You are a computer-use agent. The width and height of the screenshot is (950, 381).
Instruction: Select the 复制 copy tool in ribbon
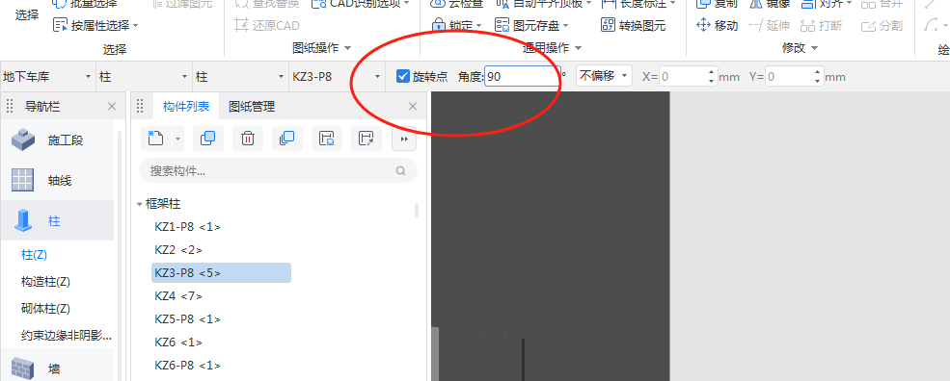tap(718, 4)
